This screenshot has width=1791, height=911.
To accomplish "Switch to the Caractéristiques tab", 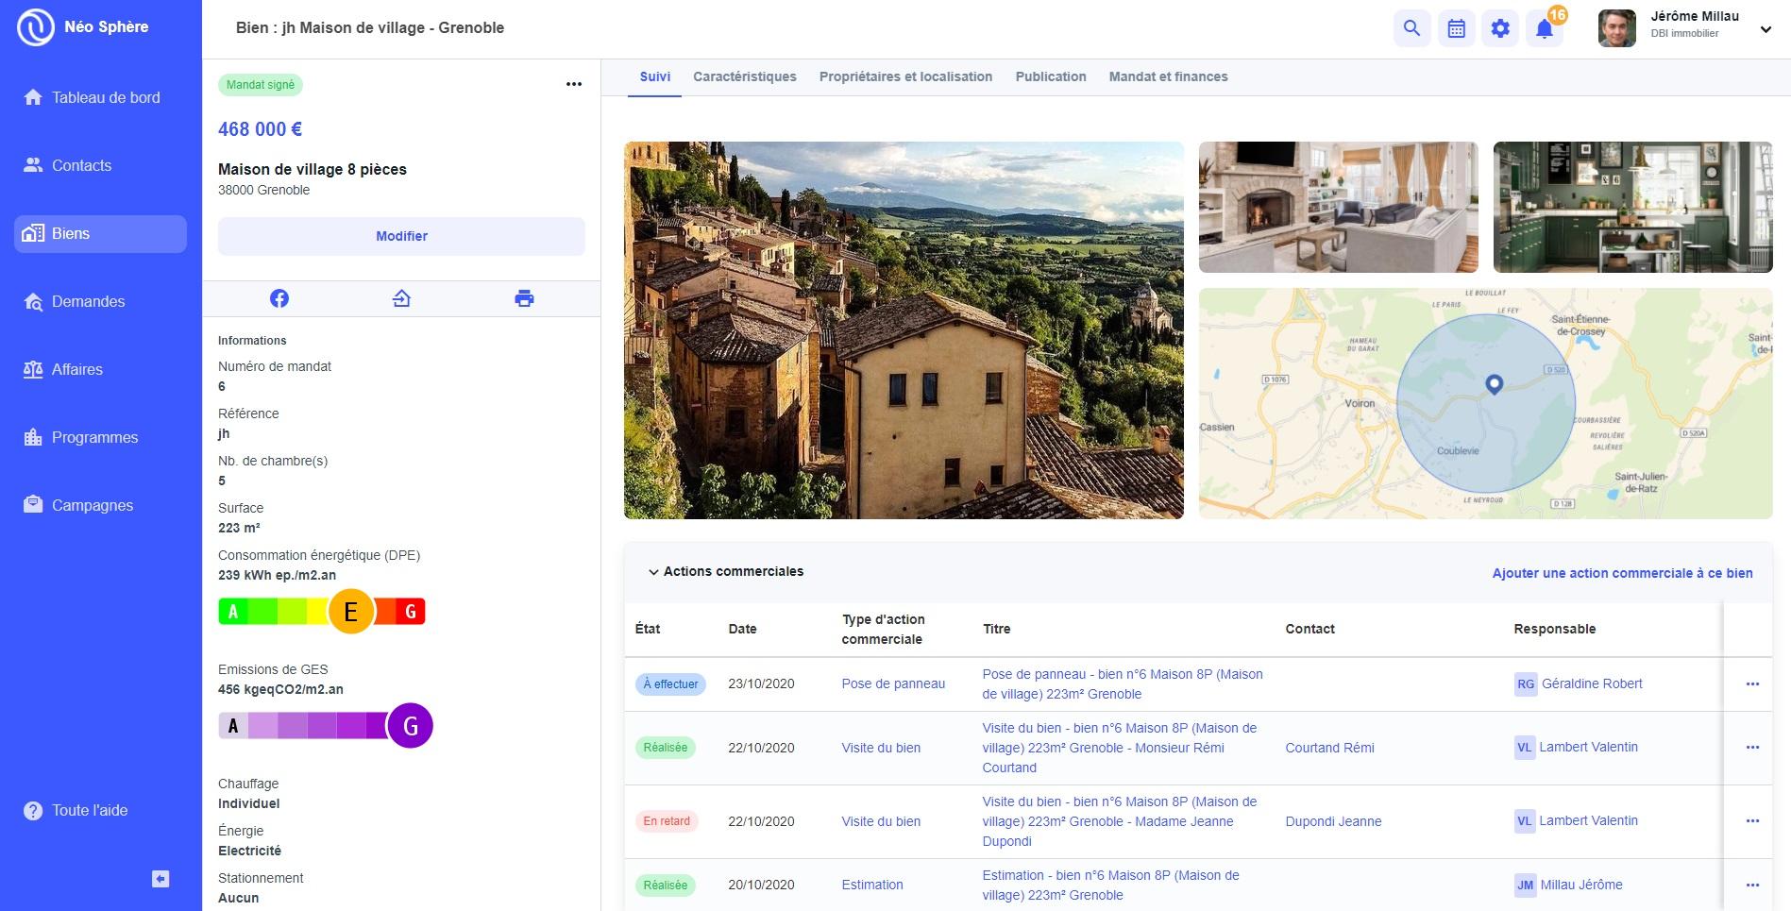I will pyautogui.click(x=745, y=76).
